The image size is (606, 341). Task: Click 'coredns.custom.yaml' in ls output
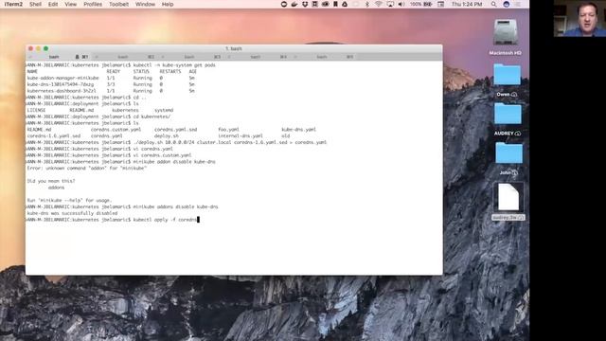(x=116, y=130)
